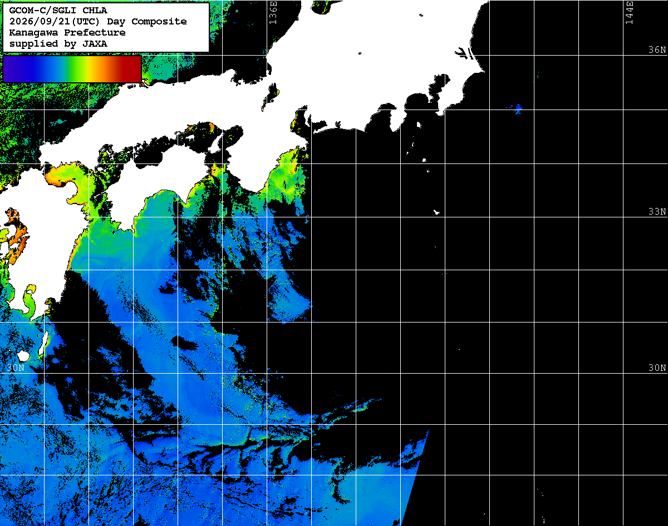Click the purple end of the color scale

[x=12, y=69]
